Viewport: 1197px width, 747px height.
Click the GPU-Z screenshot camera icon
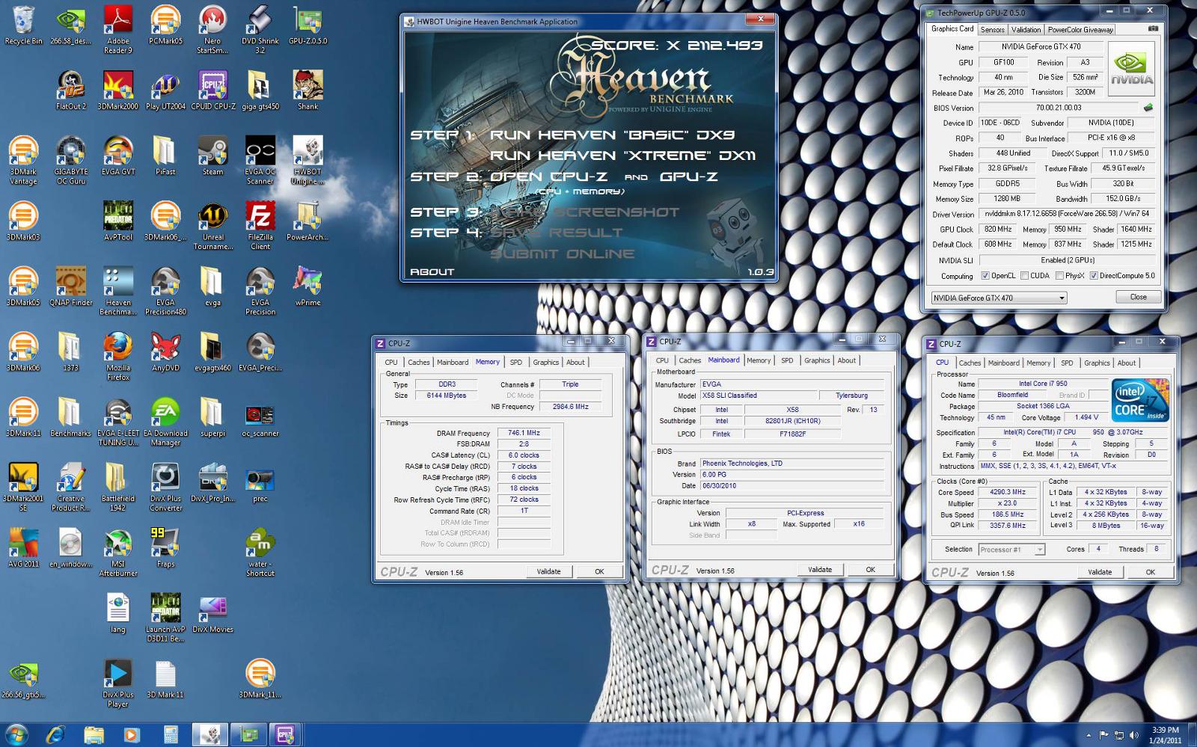tap(1153, 28)
